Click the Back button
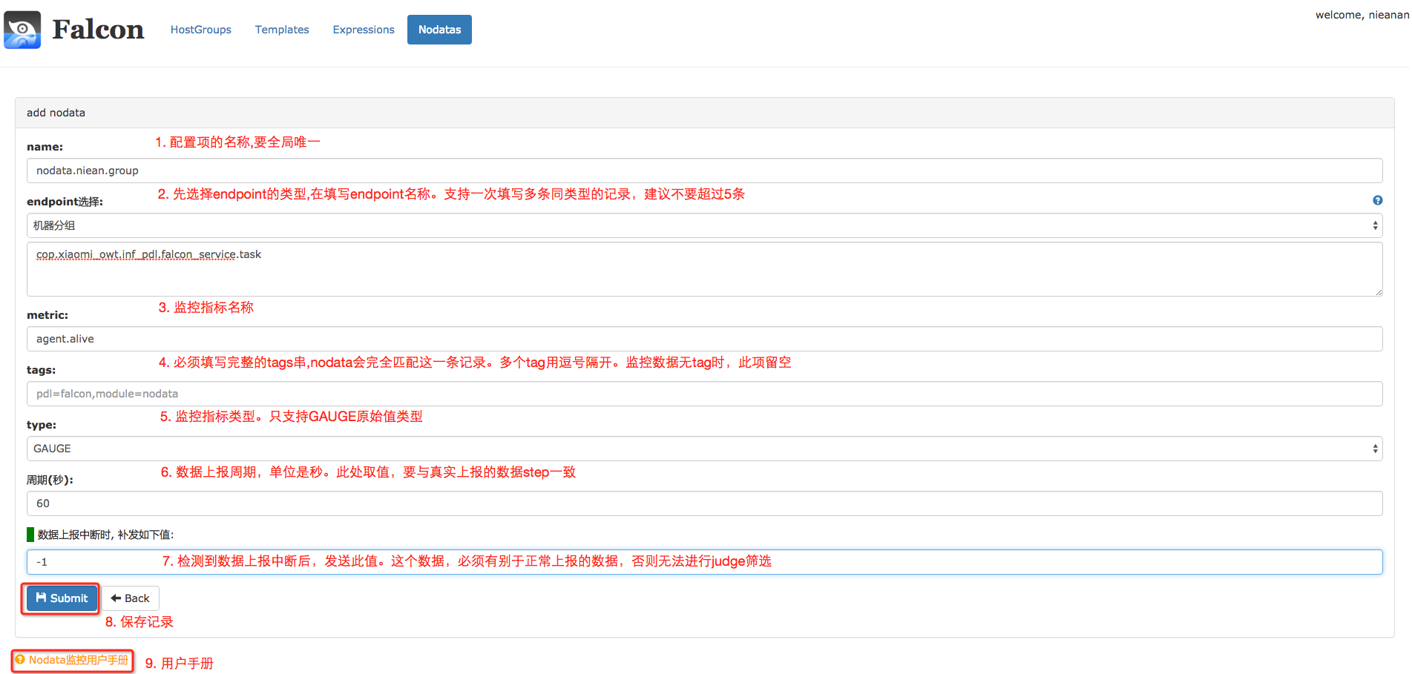The image size is (1412, 674). (x=131, y=598)
